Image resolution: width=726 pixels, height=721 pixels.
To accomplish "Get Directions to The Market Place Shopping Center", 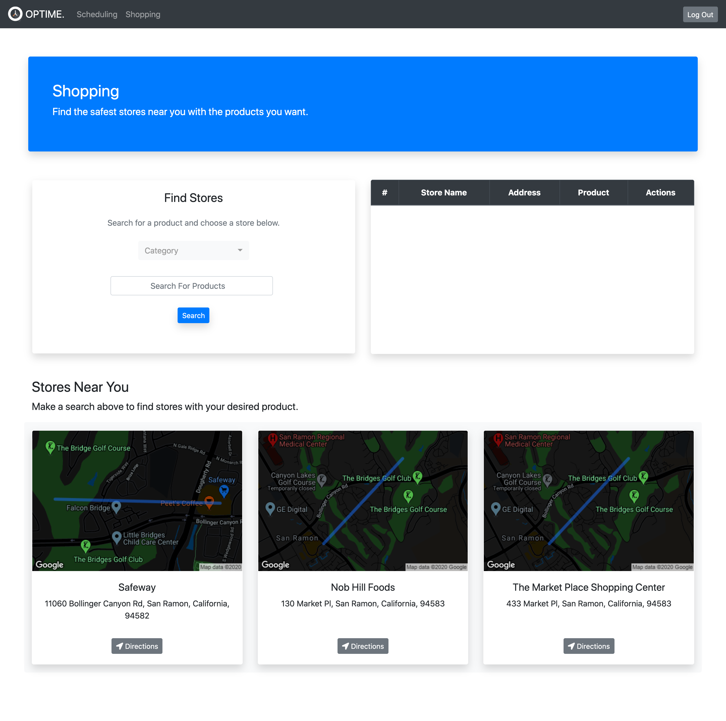I will (x=589, y=646).
